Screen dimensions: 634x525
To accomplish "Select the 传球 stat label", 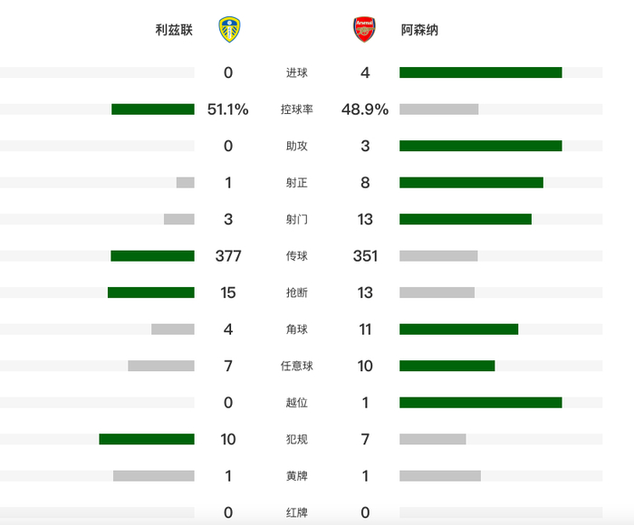I will point(296,256).
